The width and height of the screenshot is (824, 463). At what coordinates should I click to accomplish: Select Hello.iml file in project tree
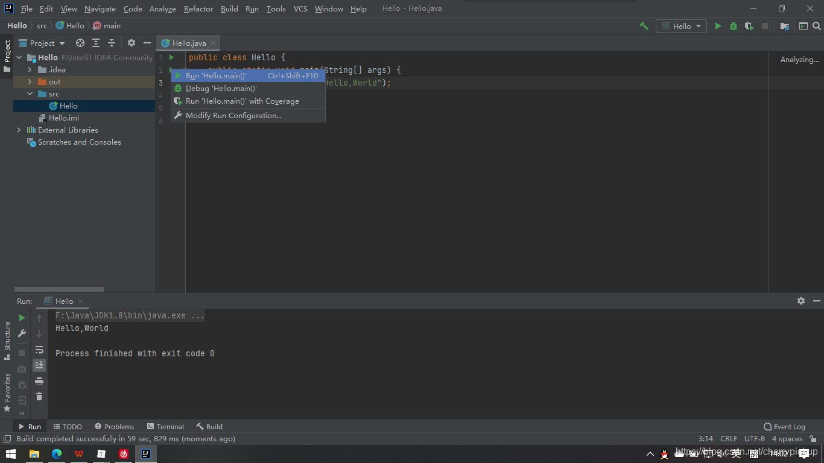(64, 118)
